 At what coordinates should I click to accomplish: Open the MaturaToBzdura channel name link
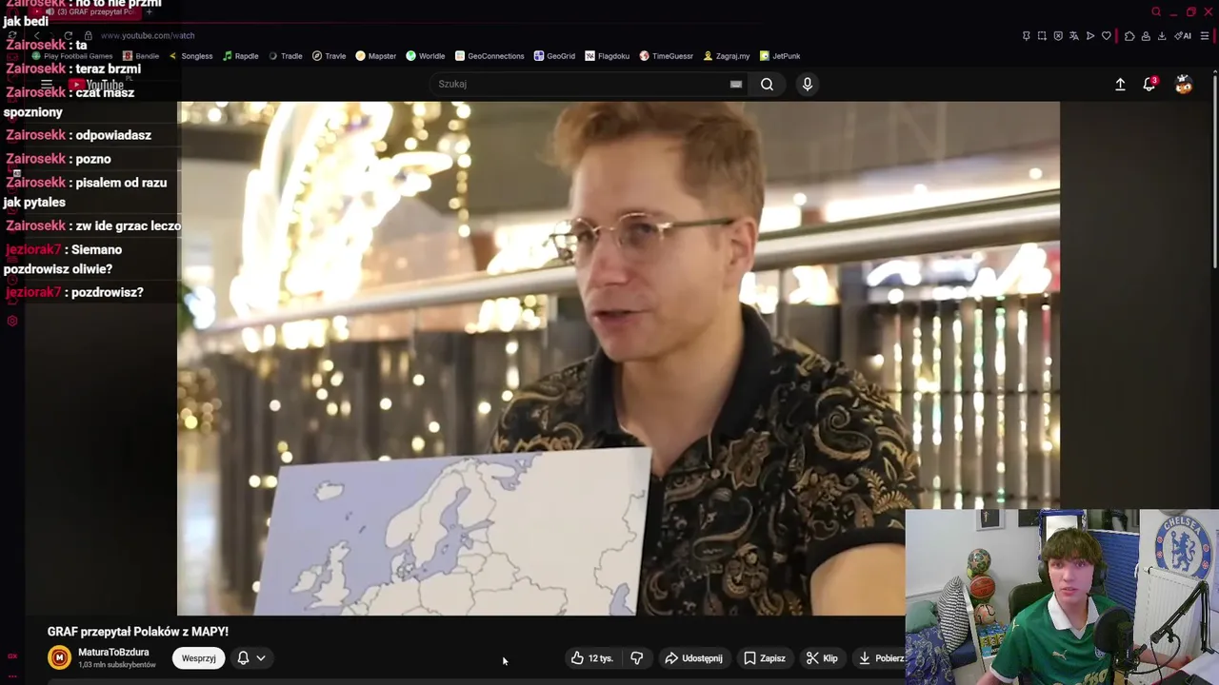click(x=113, y=652)
